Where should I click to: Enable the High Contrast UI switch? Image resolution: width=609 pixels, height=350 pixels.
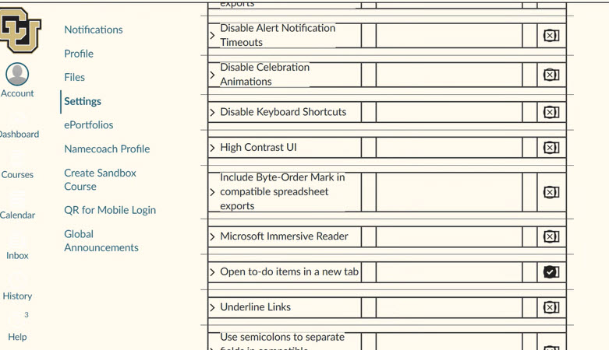(x=551, y=148)
